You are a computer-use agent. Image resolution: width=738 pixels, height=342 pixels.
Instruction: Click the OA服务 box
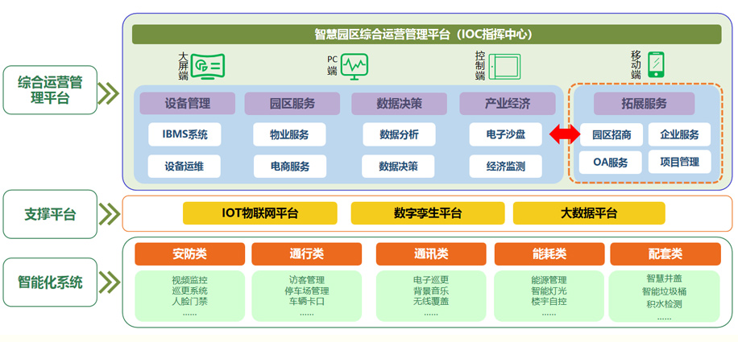(611, 163)
